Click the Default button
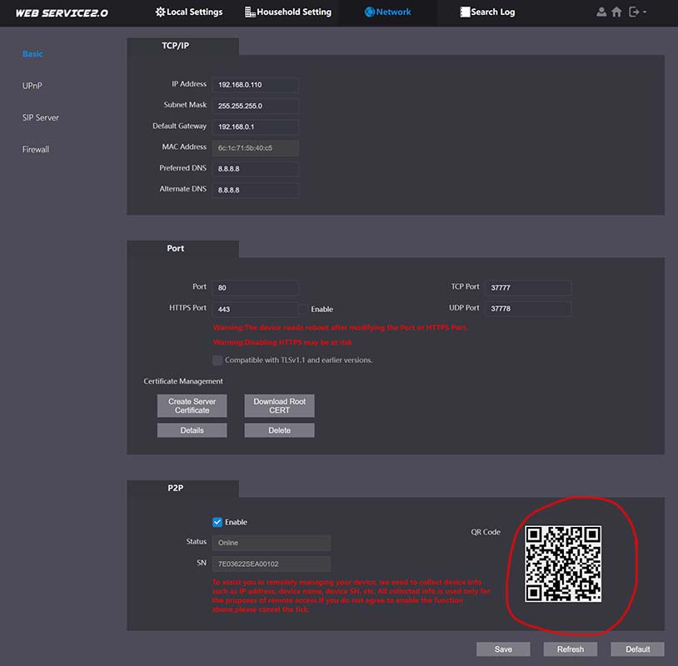The width and height of the screenshot is (678, 666). [637, 649]
